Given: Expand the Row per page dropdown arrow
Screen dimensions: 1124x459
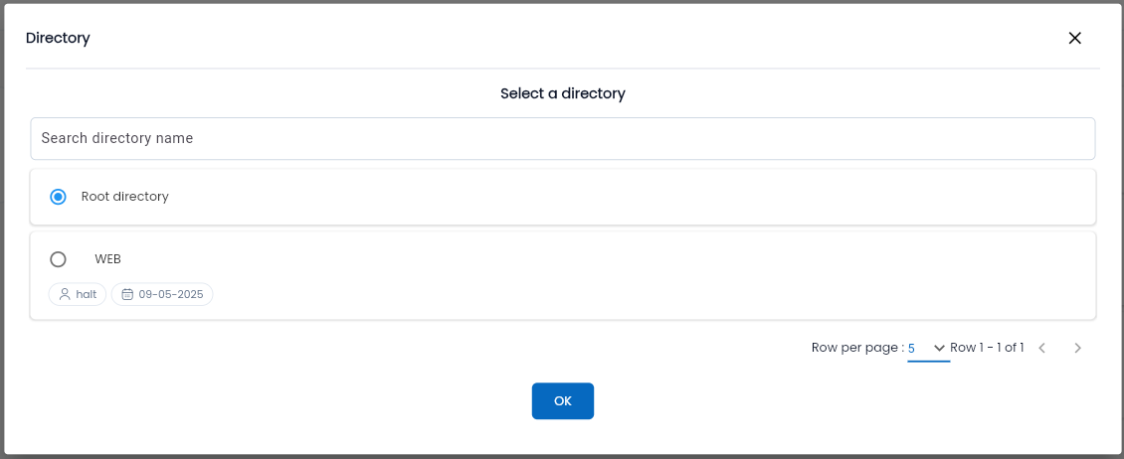Looking at the screenshot, I should pyautogui.click(x=939, y=348).
